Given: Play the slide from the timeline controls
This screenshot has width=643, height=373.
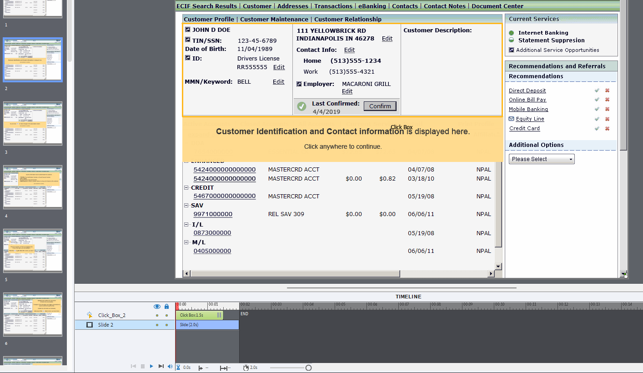Looking at the screenshot, I should pos(151,366).
